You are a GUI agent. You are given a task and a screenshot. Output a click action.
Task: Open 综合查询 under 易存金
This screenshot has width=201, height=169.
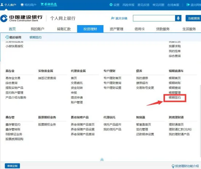click(11, 83)
